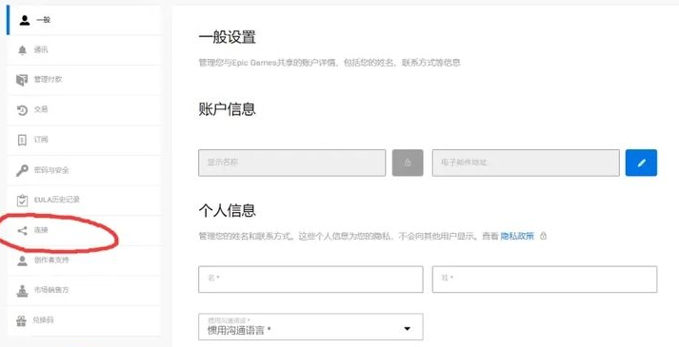Click the clipboard icon for EULA历史记录
Image resolution: width=679 pixels, height=347 pixels.
[22, 201]
